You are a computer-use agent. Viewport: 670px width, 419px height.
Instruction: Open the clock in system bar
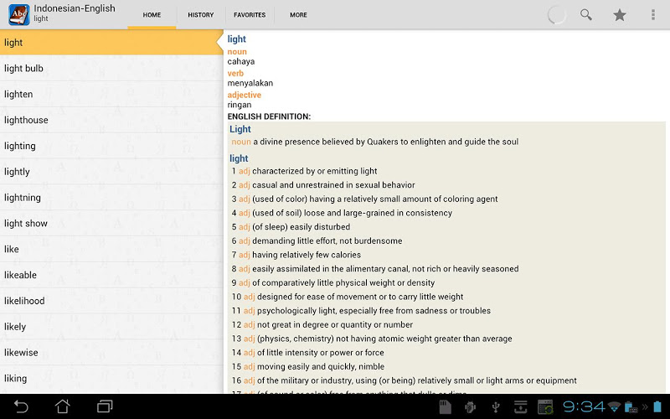pos(582,406)
